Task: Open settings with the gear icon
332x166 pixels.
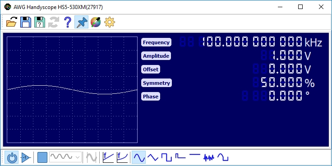Action: point(110,22)
